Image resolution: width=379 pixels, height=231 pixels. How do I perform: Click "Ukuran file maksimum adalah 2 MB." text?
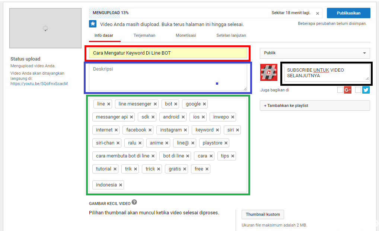(274, 225)
